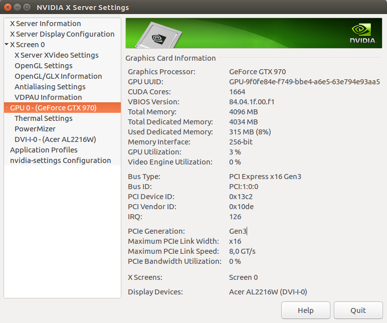Close the NVIDIA X Server Settings window
The height and width of the screenshot is (323, 387).
pos(8,7)
